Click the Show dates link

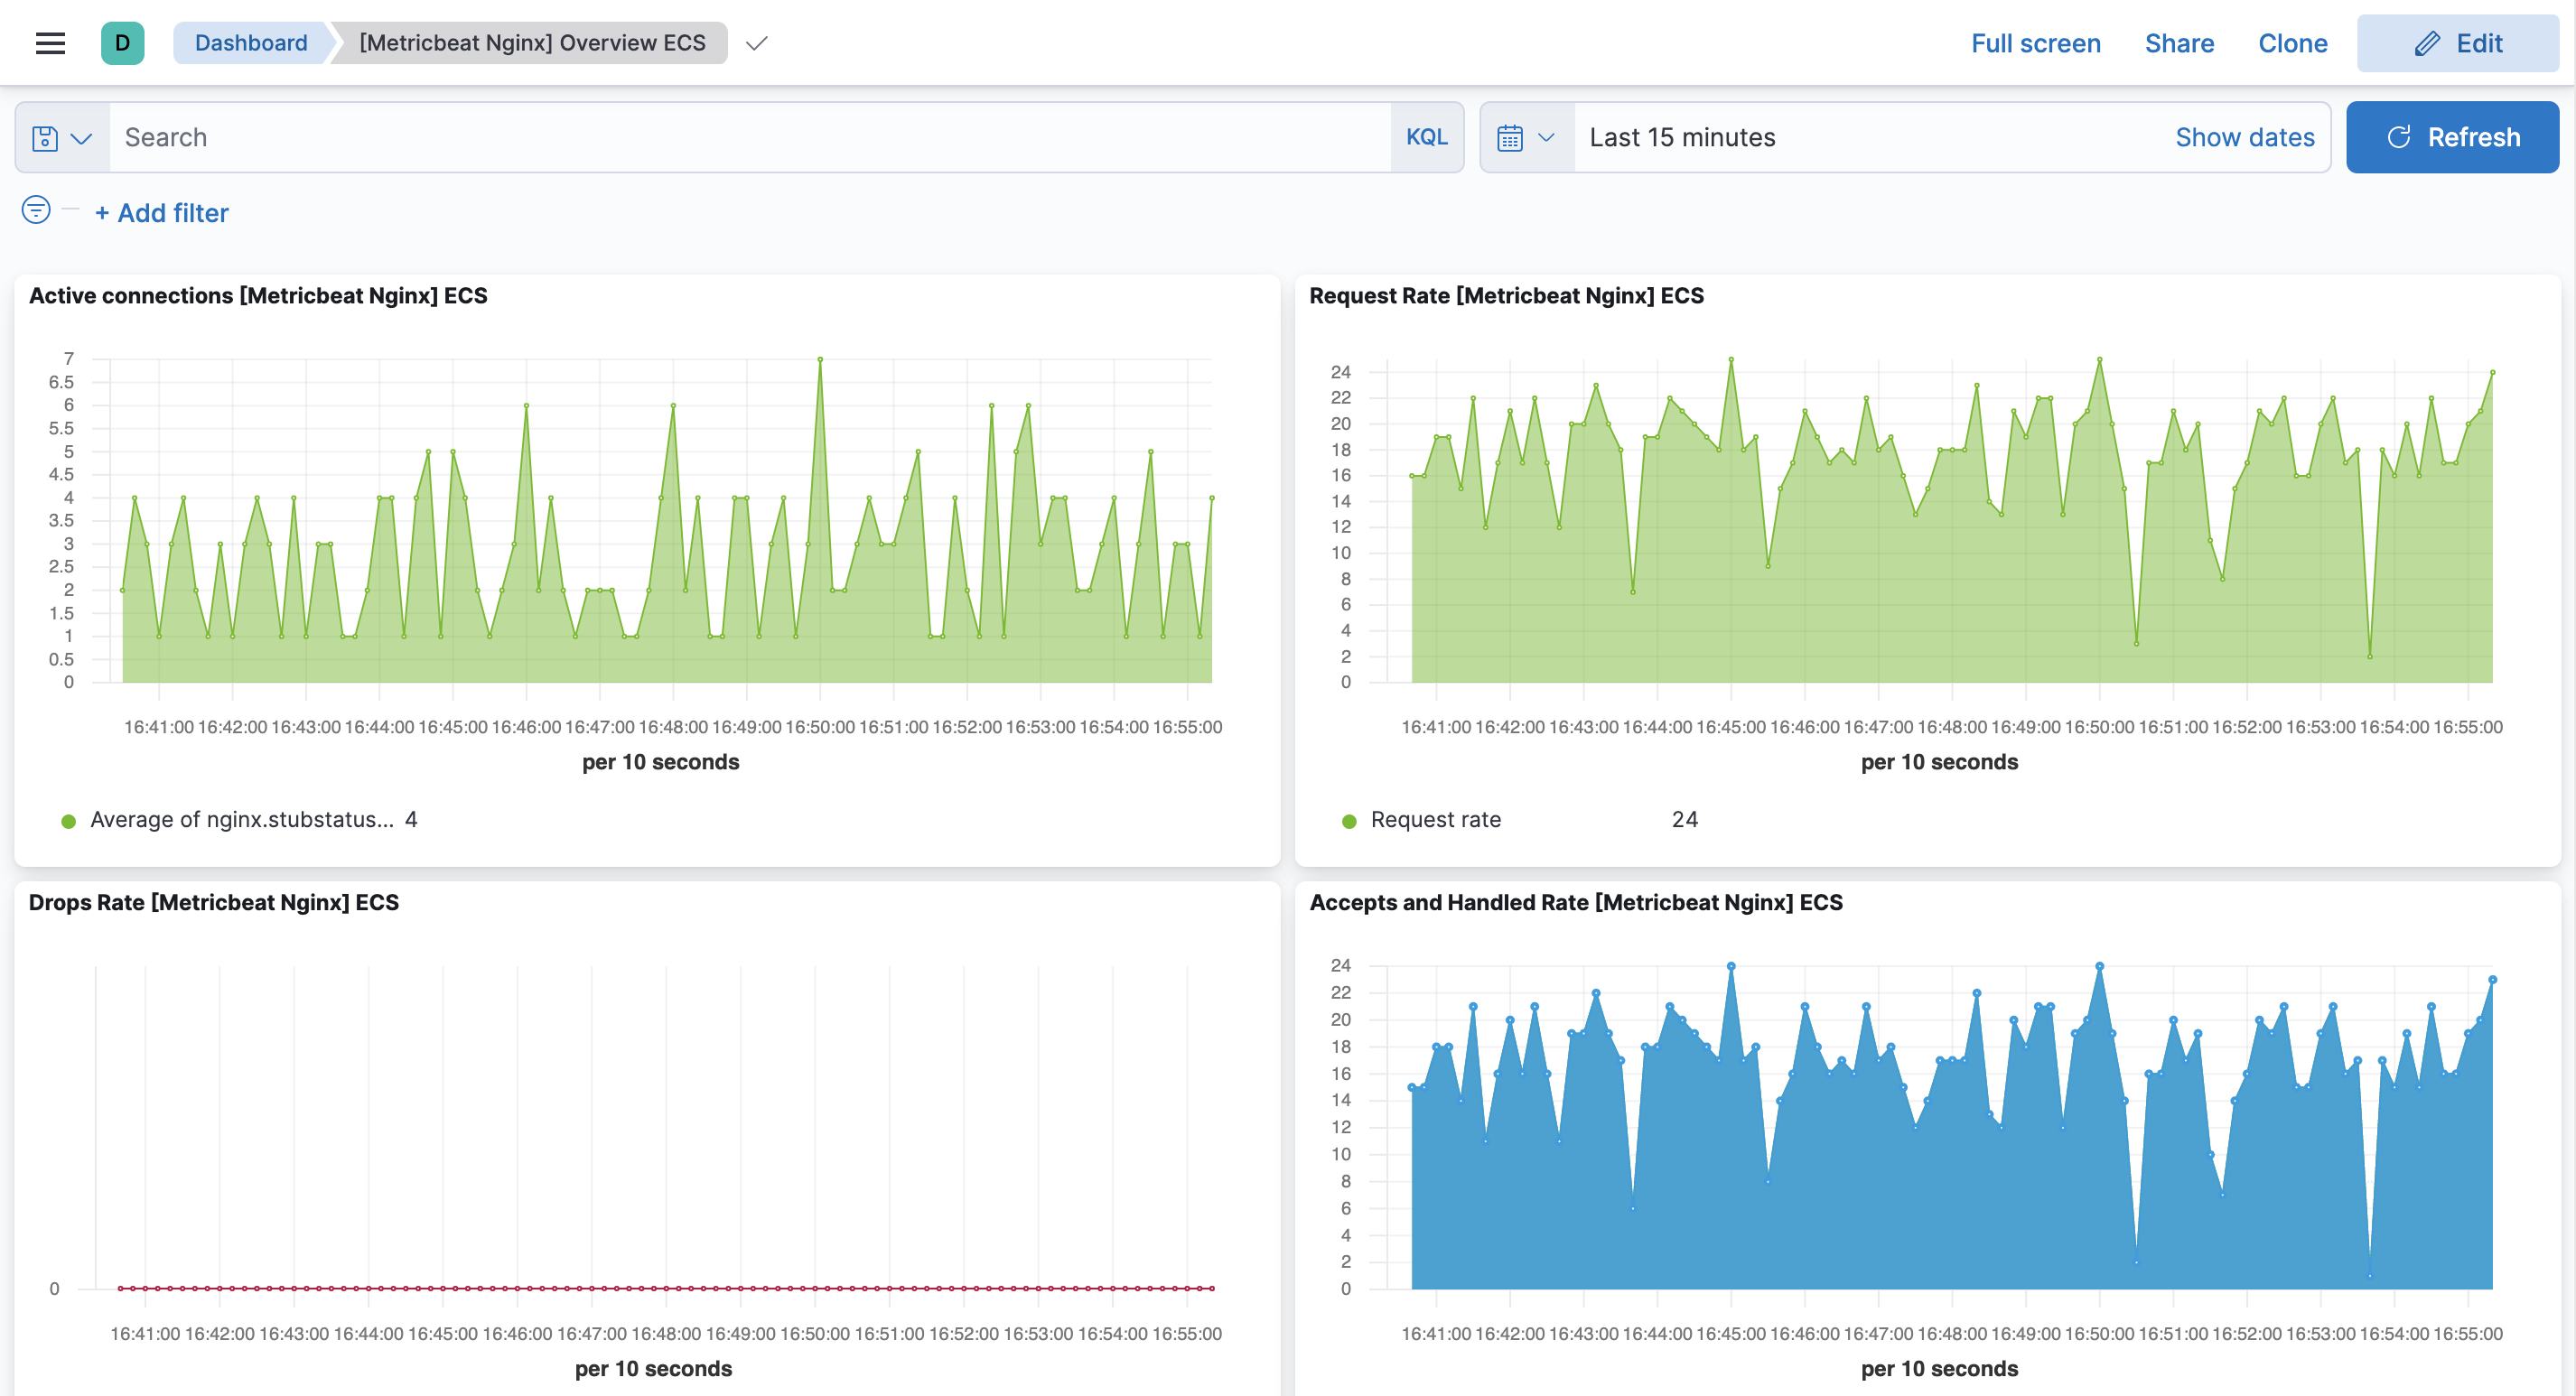coord(2244,137)
